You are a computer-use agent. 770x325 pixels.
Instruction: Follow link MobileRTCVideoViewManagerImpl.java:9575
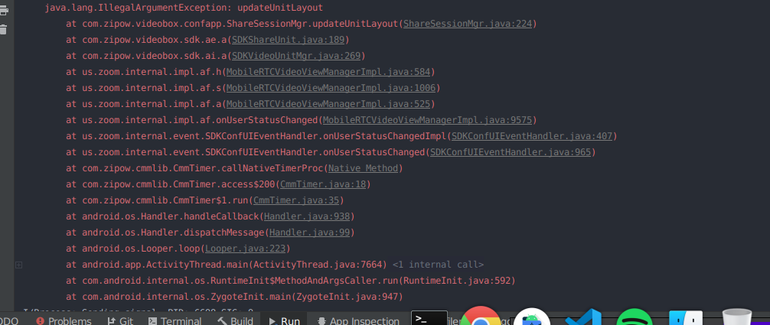coord(427,120)
